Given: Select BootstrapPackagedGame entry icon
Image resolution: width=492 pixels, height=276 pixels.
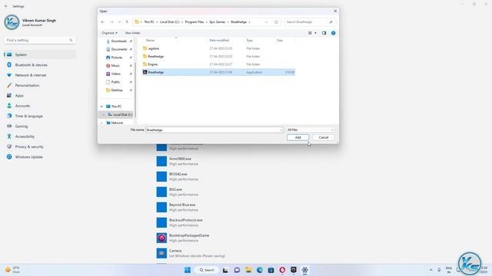Looking at the screenshot, I should pyautogui.click(x=161, y=238).
